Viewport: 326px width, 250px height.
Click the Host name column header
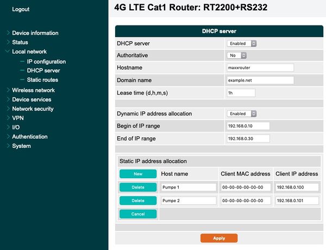[174, 174]
